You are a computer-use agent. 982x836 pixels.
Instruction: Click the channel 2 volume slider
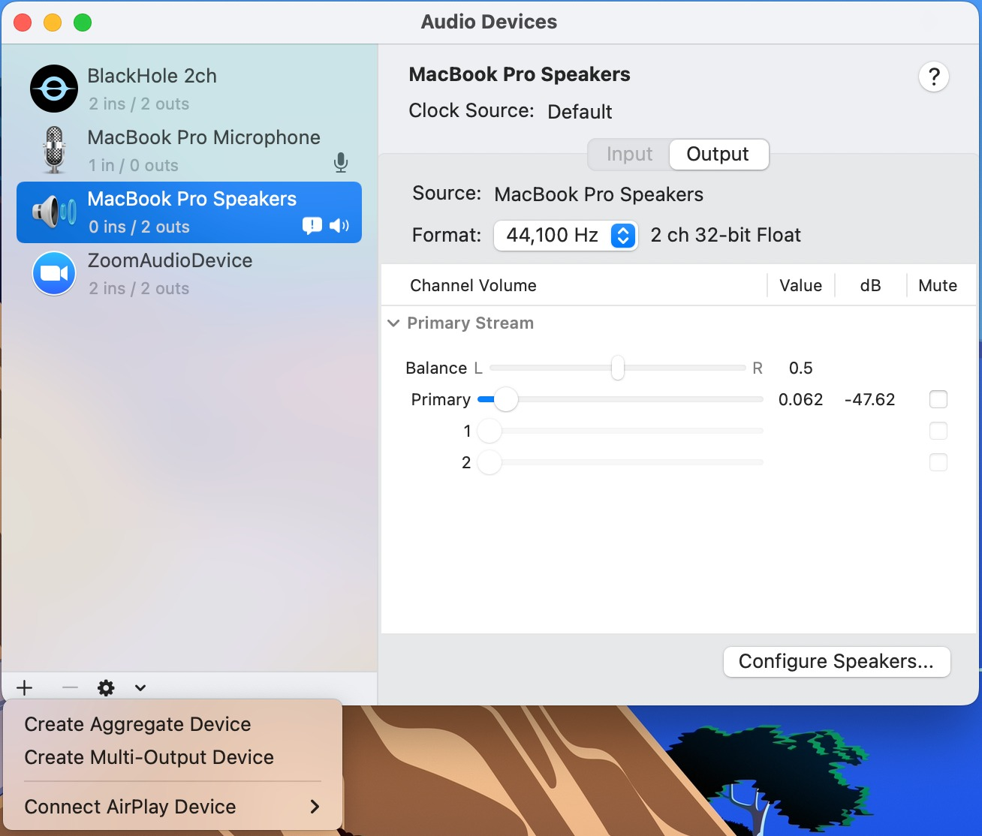coord(621,462)
